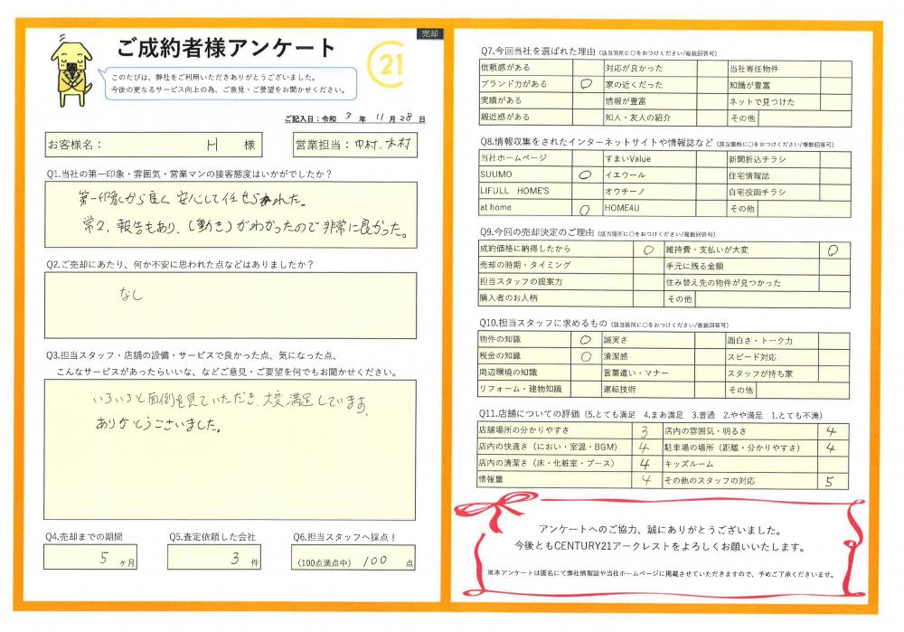Click the 売却 tag label
Screen dimensions: 904x632
point(430,33)
